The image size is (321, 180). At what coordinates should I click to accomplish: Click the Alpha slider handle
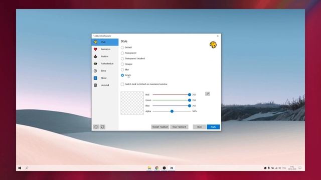coord(172,111)
